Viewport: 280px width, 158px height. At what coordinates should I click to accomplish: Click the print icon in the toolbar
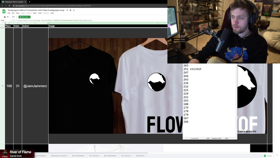pyautogui.click(x=5, y=17)
